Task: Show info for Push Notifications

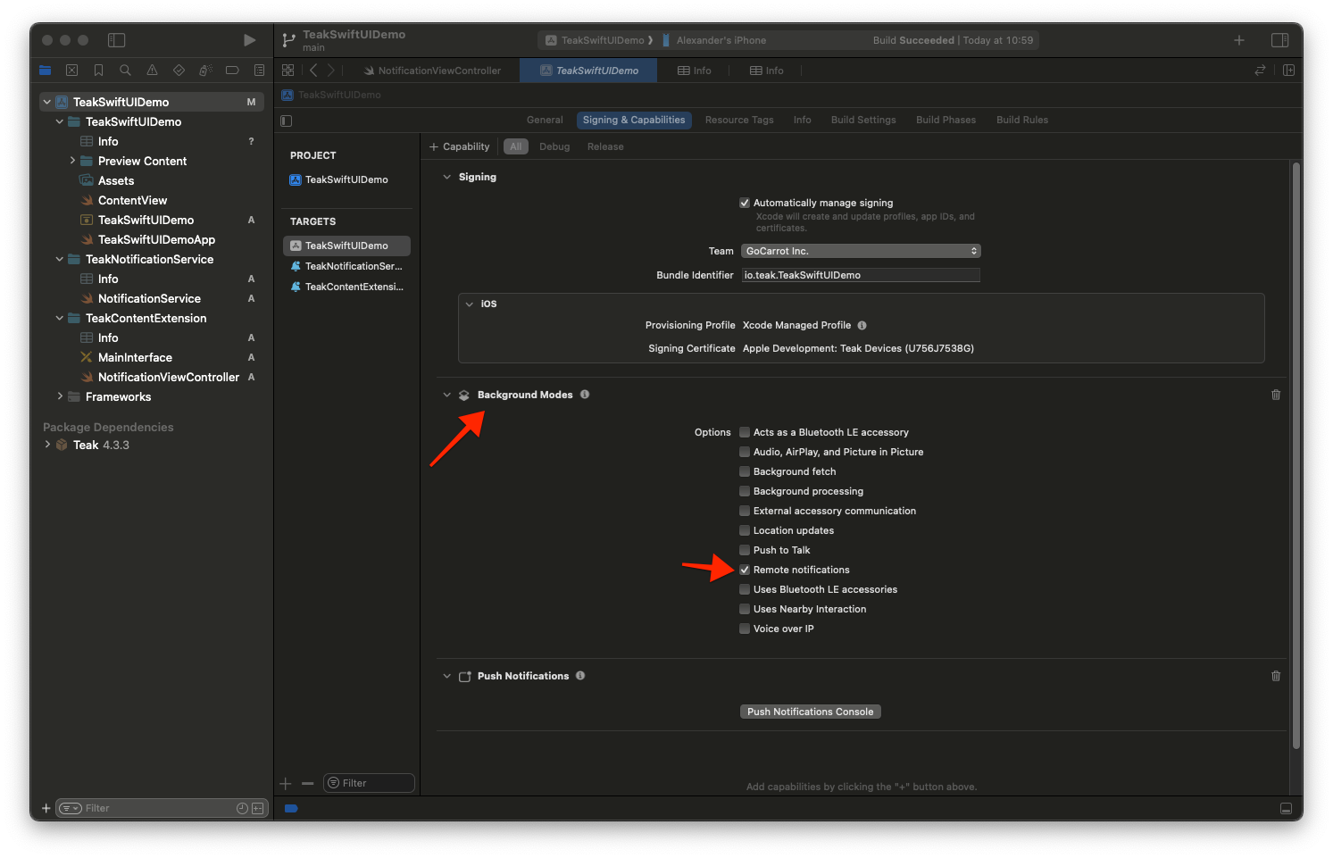Action: pyautogui.click(x=580, y=676)
